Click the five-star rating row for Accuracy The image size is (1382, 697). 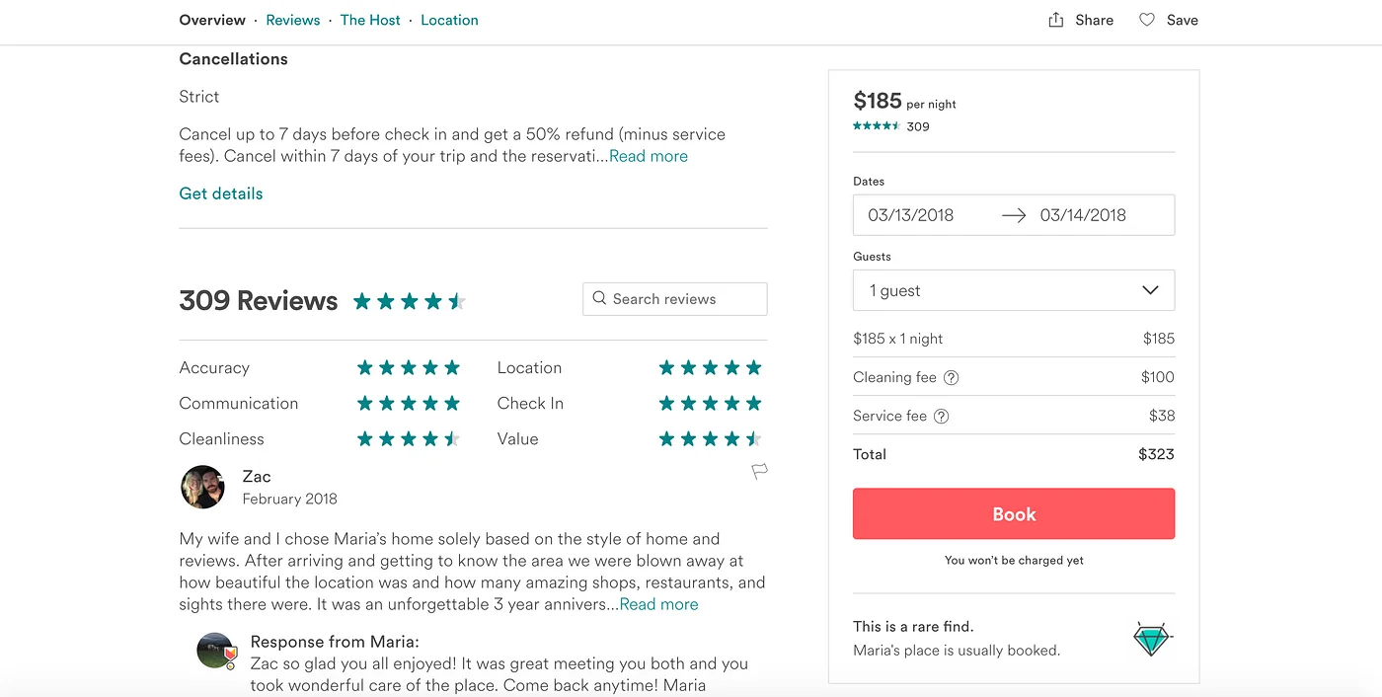tap(409, 366)
